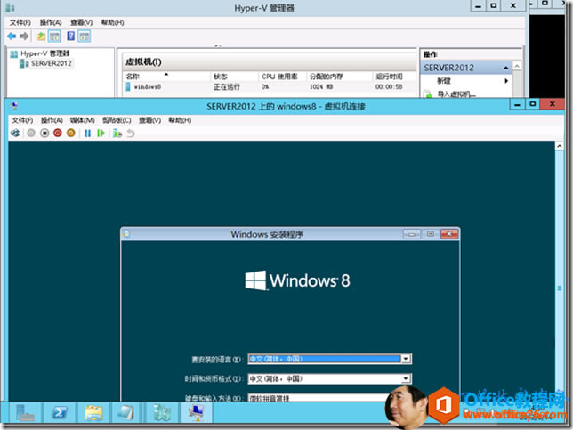Switch to Hyper-V Manager taskbar icon
This screenshot has width=573, height=430.
click(x=162, y=413)
